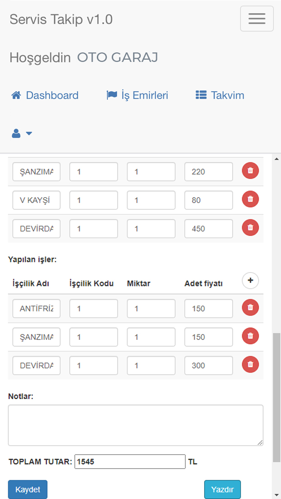Viewport: 281px width, 499px height.
Task: Focus the Notlar text area
Action: 136,425
